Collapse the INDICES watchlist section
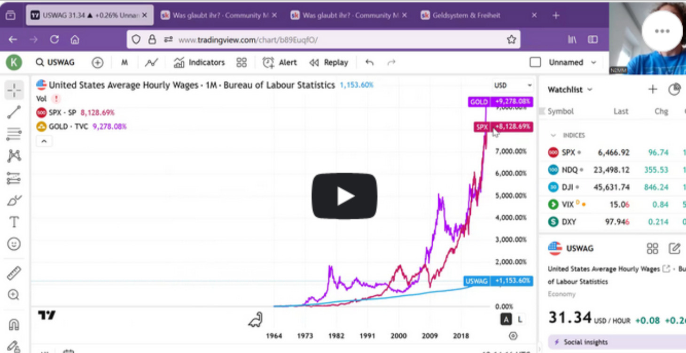Image resolution: width=686 pixels, height=353 pixels. pyautogui.click(x=553, y=135)
